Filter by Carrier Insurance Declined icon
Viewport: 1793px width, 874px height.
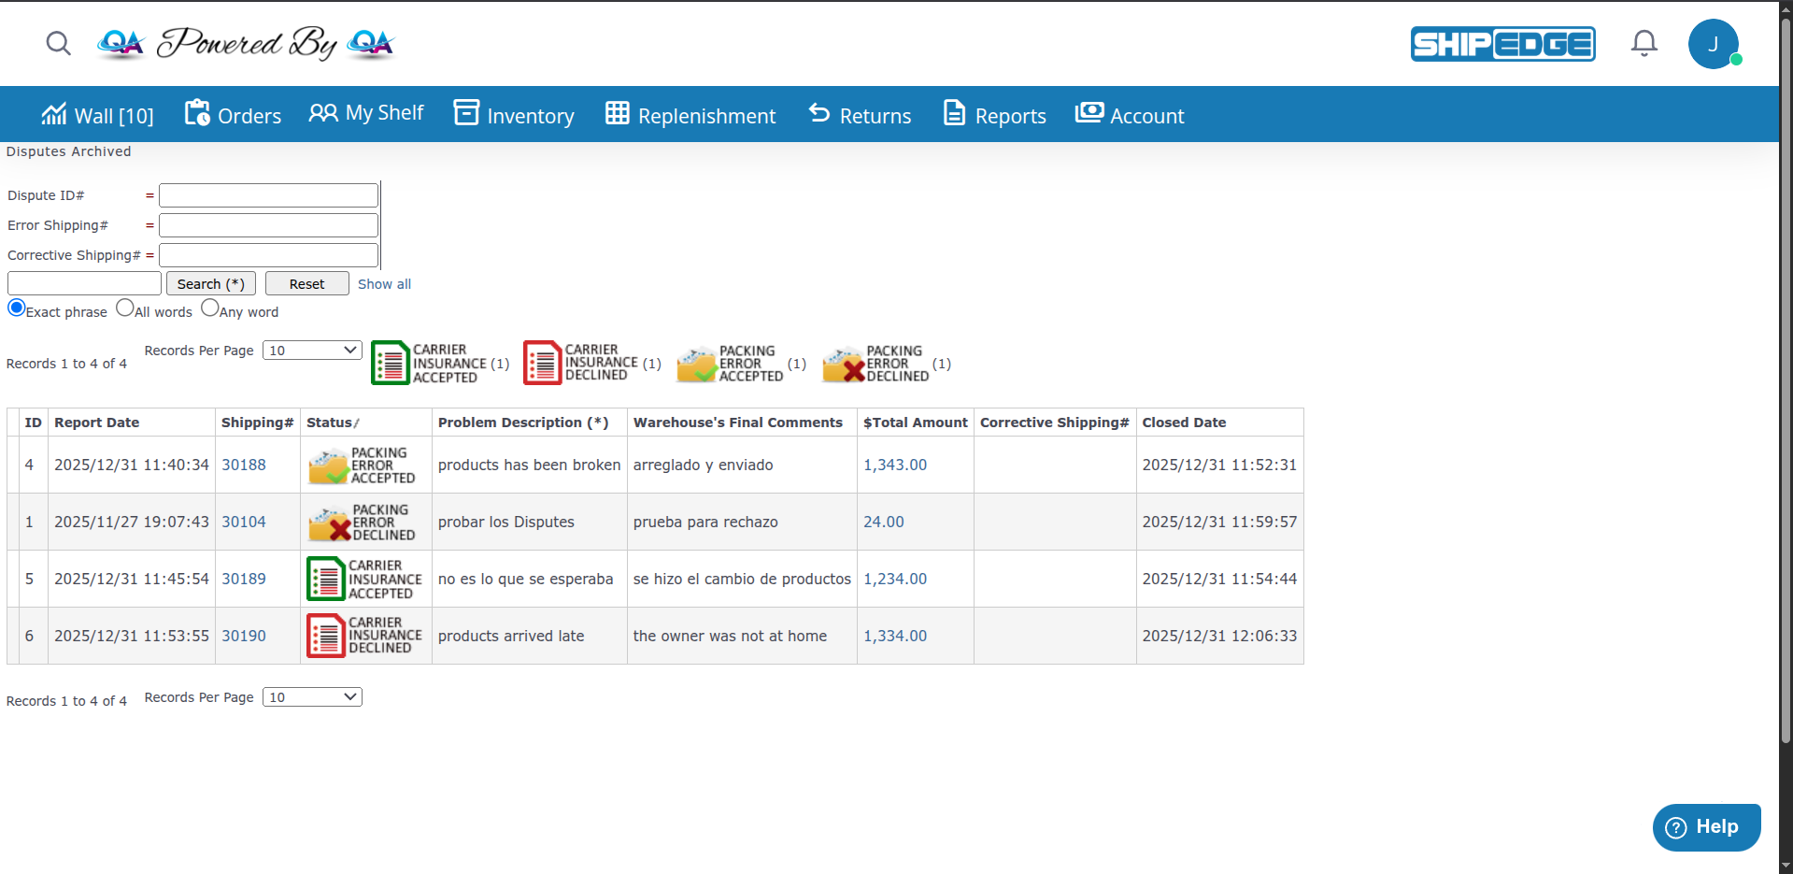tap(542, 363)
